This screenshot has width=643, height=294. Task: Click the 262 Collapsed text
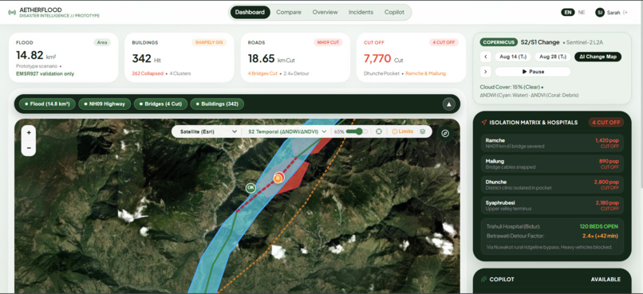pos(148,74)
